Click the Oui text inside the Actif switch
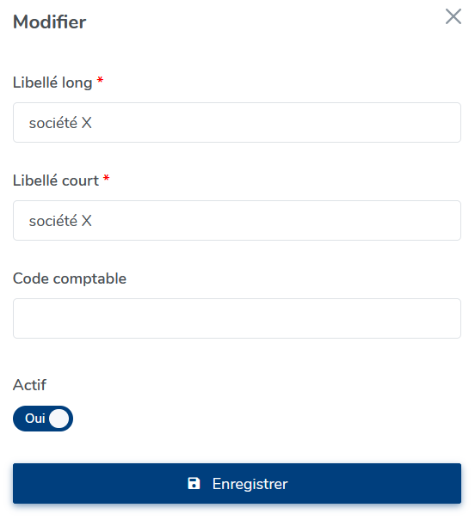475x520 pixels. [x=35, y=419]
